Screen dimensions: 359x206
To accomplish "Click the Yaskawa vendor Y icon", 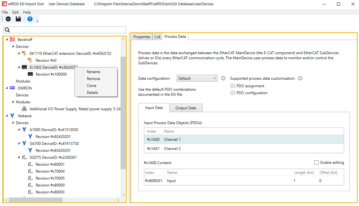I will (x=12, y=116).
